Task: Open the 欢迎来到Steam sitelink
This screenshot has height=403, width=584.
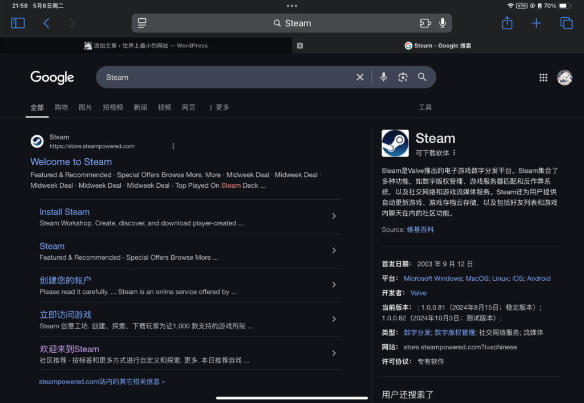Action: [69, 349]
